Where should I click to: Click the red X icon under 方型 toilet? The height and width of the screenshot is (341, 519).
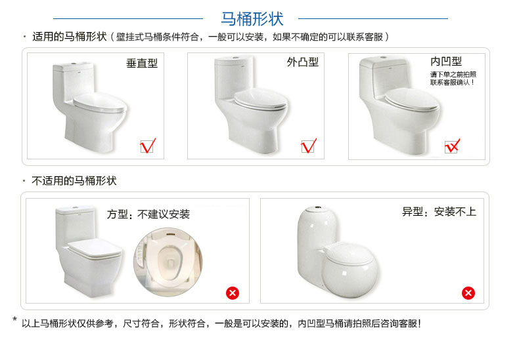(233, 293)
